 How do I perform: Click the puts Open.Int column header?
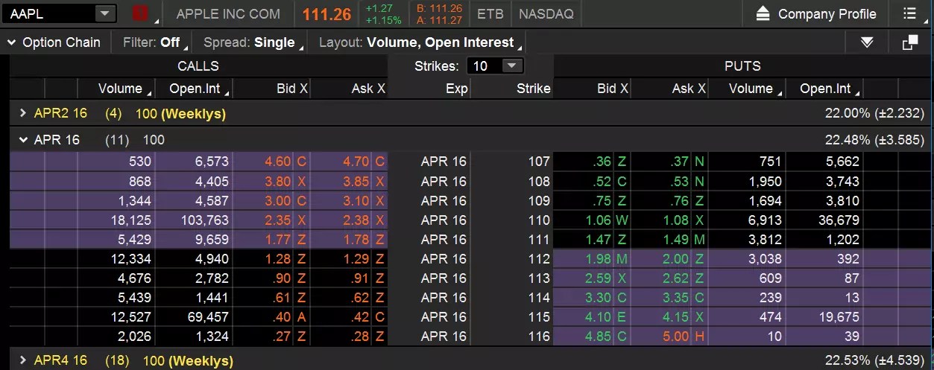tap(825, 89)
